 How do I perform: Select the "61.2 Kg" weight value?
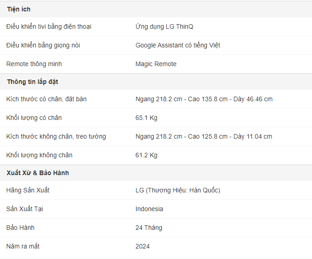click(x=146, y=155)
